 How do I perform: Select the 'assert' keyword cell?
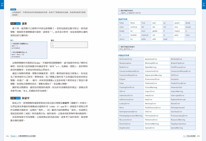point(179,23)
